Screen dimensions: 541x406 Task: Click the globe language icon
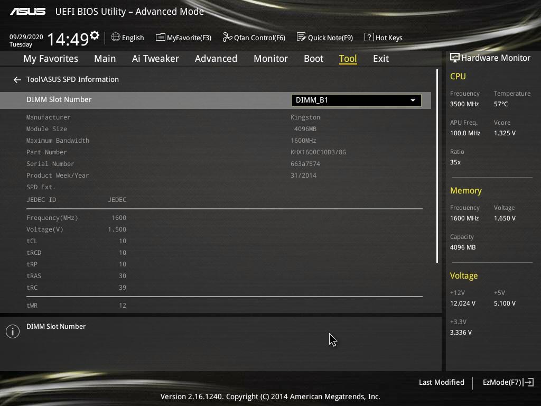(x=116, y=37)
